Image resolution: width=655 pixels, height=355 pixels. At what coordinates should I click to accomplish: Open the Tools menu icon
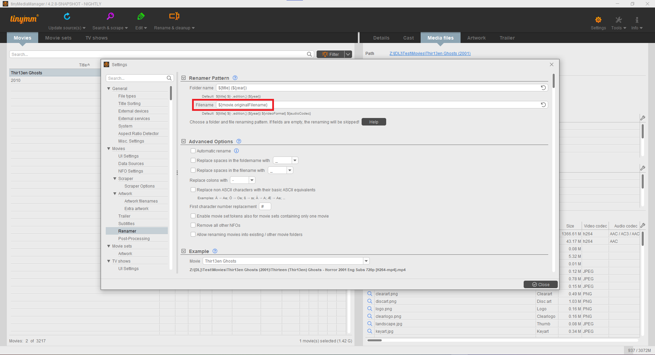pyautogui.click(x=618, y=20)
